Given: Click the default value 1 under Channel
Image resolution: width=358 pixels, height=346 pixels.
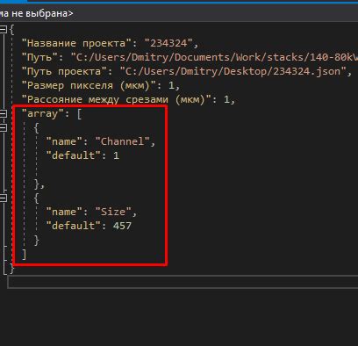Looking at the screenshot, I should pos(116,155).
